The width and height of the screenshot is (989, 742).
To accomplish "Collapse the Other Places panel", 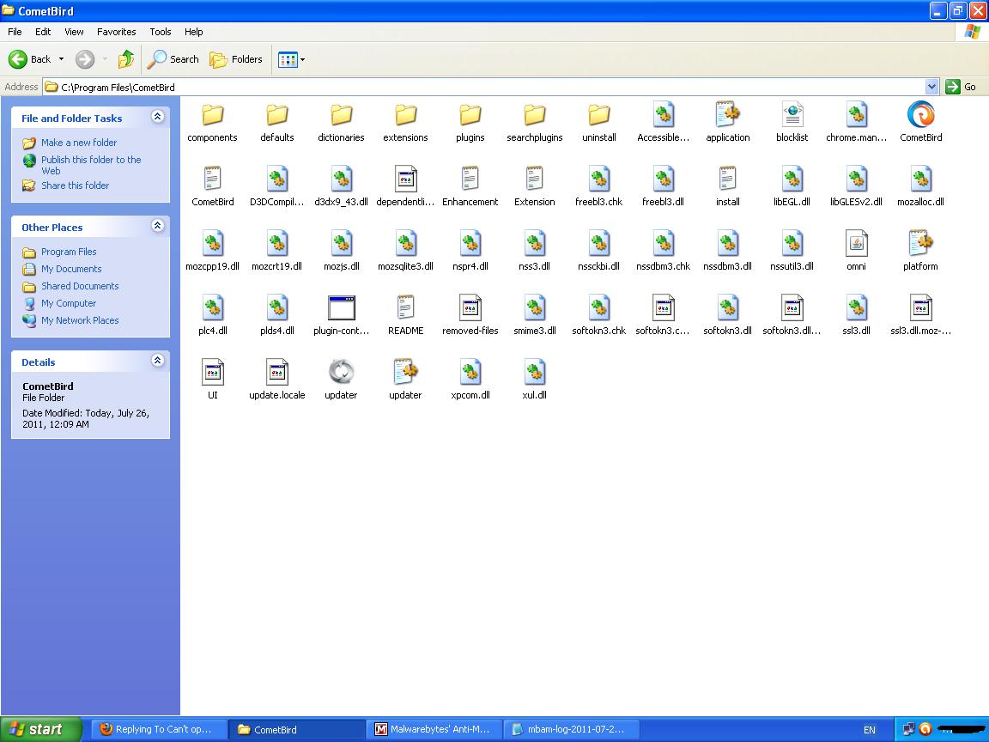I will [158, 226].
